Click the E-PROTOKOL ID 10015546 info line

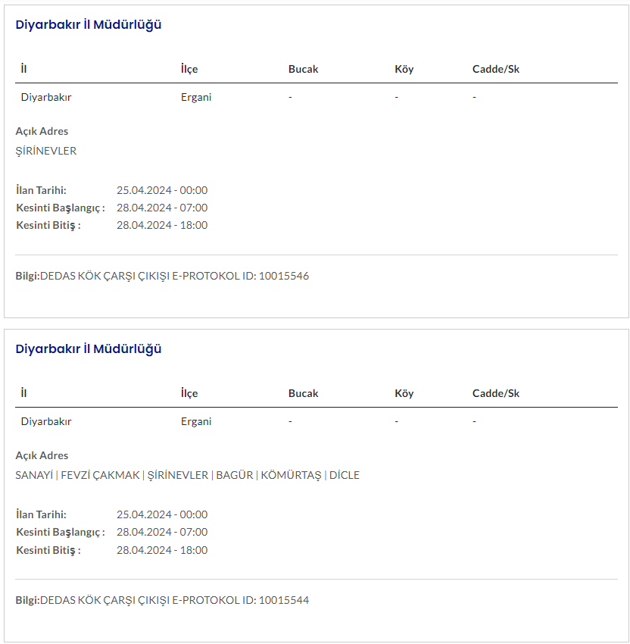tap(162, 276)
